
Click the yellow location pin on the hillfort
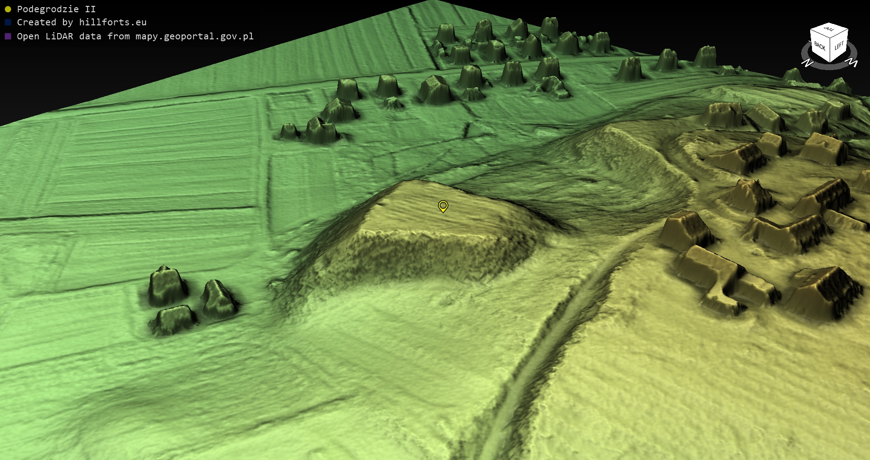coord(443,206)
